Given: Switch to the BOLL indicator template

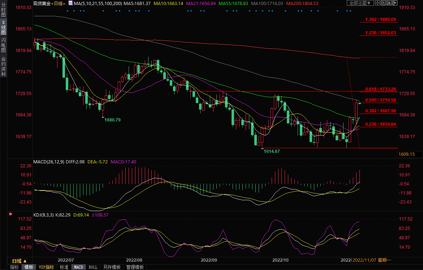Looking at the screenshot, I should (93, 267).
